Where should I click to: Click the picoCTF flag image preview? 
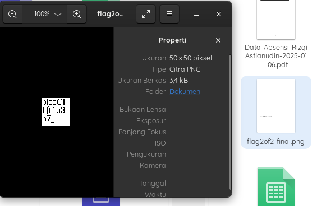tap(56, 112)
